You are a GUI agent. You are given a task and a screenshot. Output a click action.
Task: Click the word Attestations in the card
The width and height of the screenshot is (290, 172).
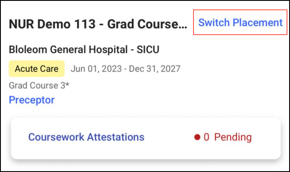(116, 137)
